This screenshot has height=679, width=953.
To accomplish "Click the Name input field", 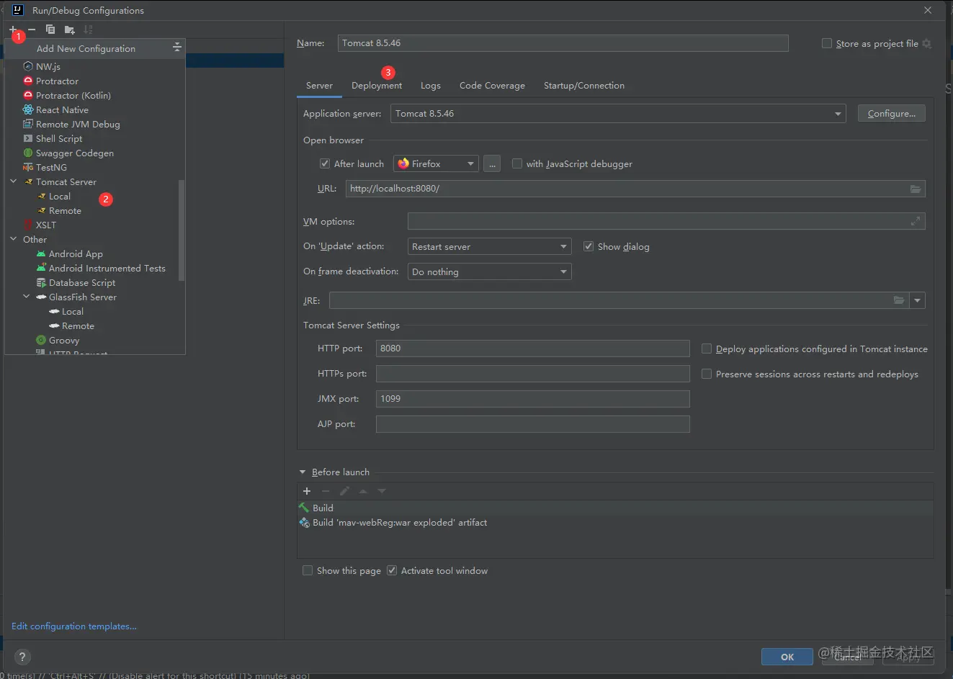I will point(563,43).
